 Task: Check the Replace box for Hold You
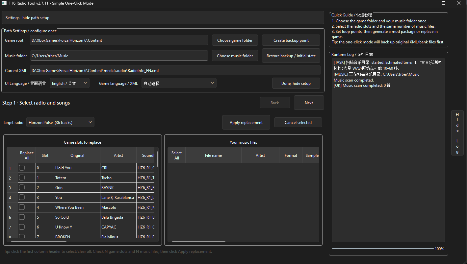point(22,168)
